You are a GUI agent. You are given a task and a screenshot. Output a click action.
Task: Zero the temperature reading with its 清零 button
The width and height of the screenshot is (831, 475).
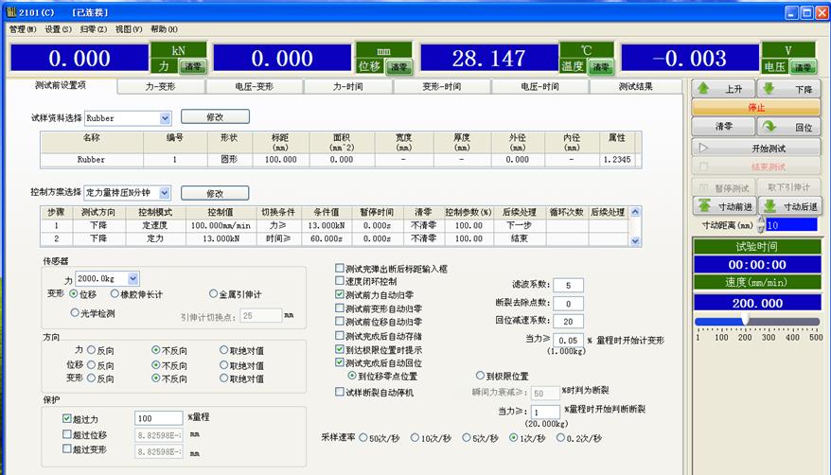click(600, 67)
